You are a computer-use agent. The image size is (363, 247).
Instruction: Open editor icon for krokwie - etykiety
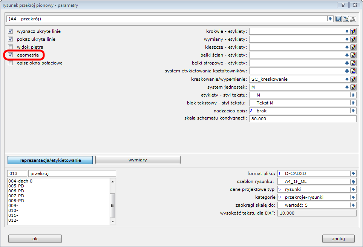[x=353, y=31]
